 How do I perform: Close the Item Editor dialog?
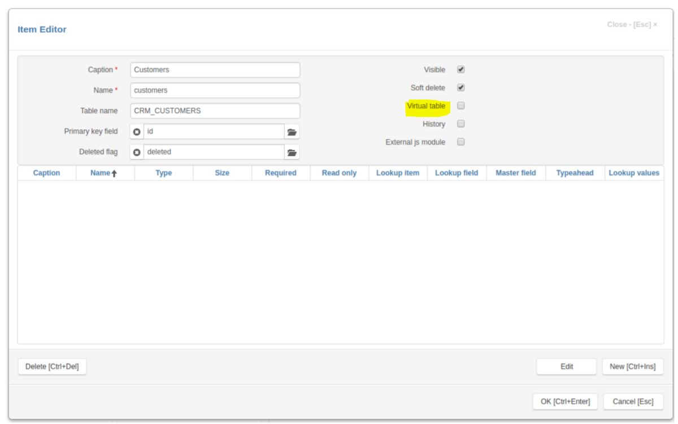coord(632,25)
